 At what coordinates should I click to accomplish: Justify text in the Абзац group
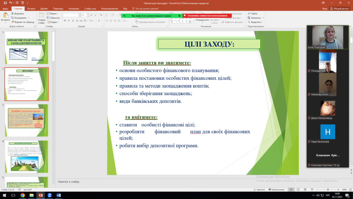point(119,21)
